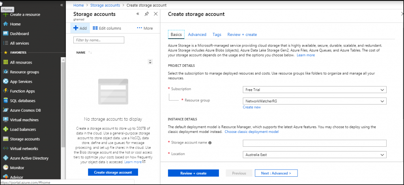Open the Tags tab
This screenshot has height=185, width=404.
[217, 35]
